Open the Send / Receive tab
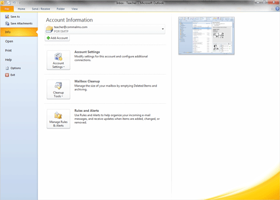 click(x=41, y=9)
